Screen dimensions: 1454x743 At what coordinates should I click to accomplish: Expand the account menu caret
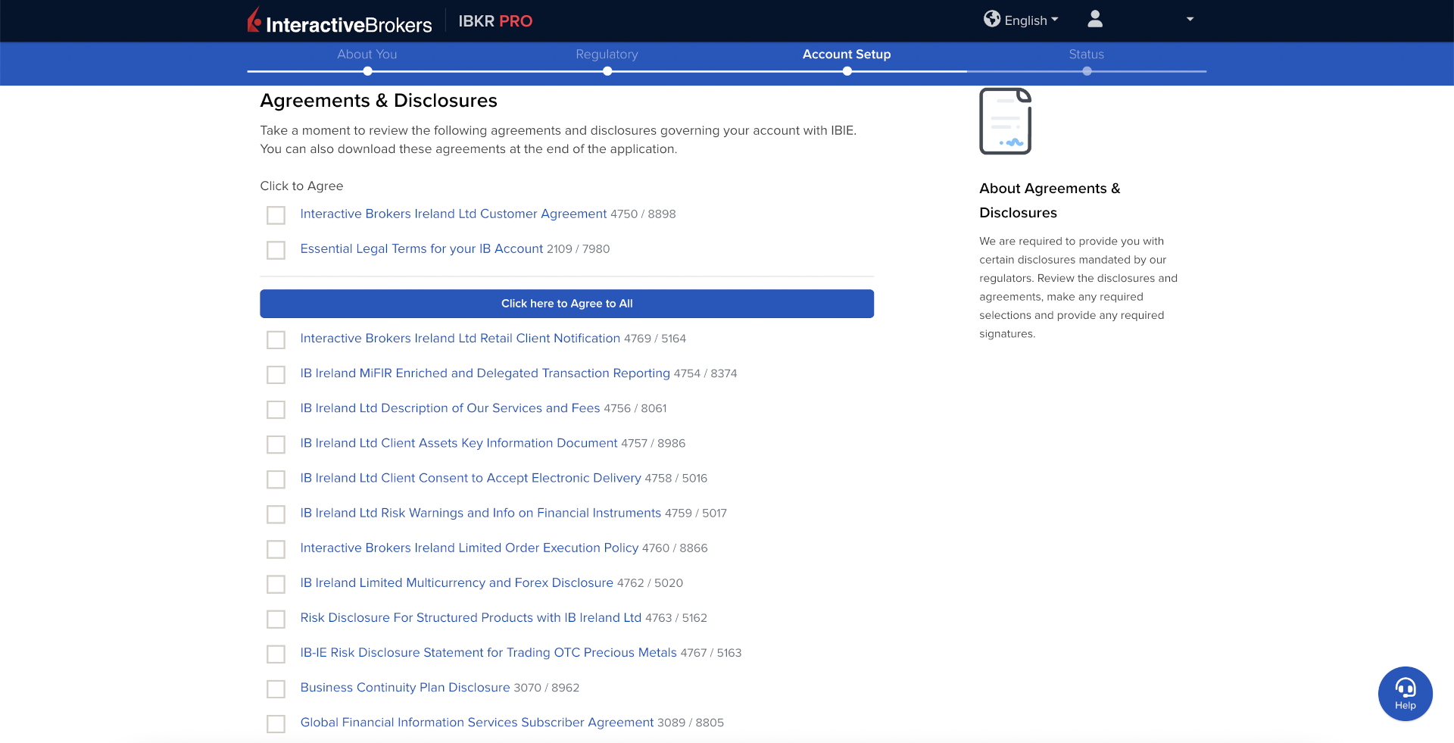[x=1190, y=20]
